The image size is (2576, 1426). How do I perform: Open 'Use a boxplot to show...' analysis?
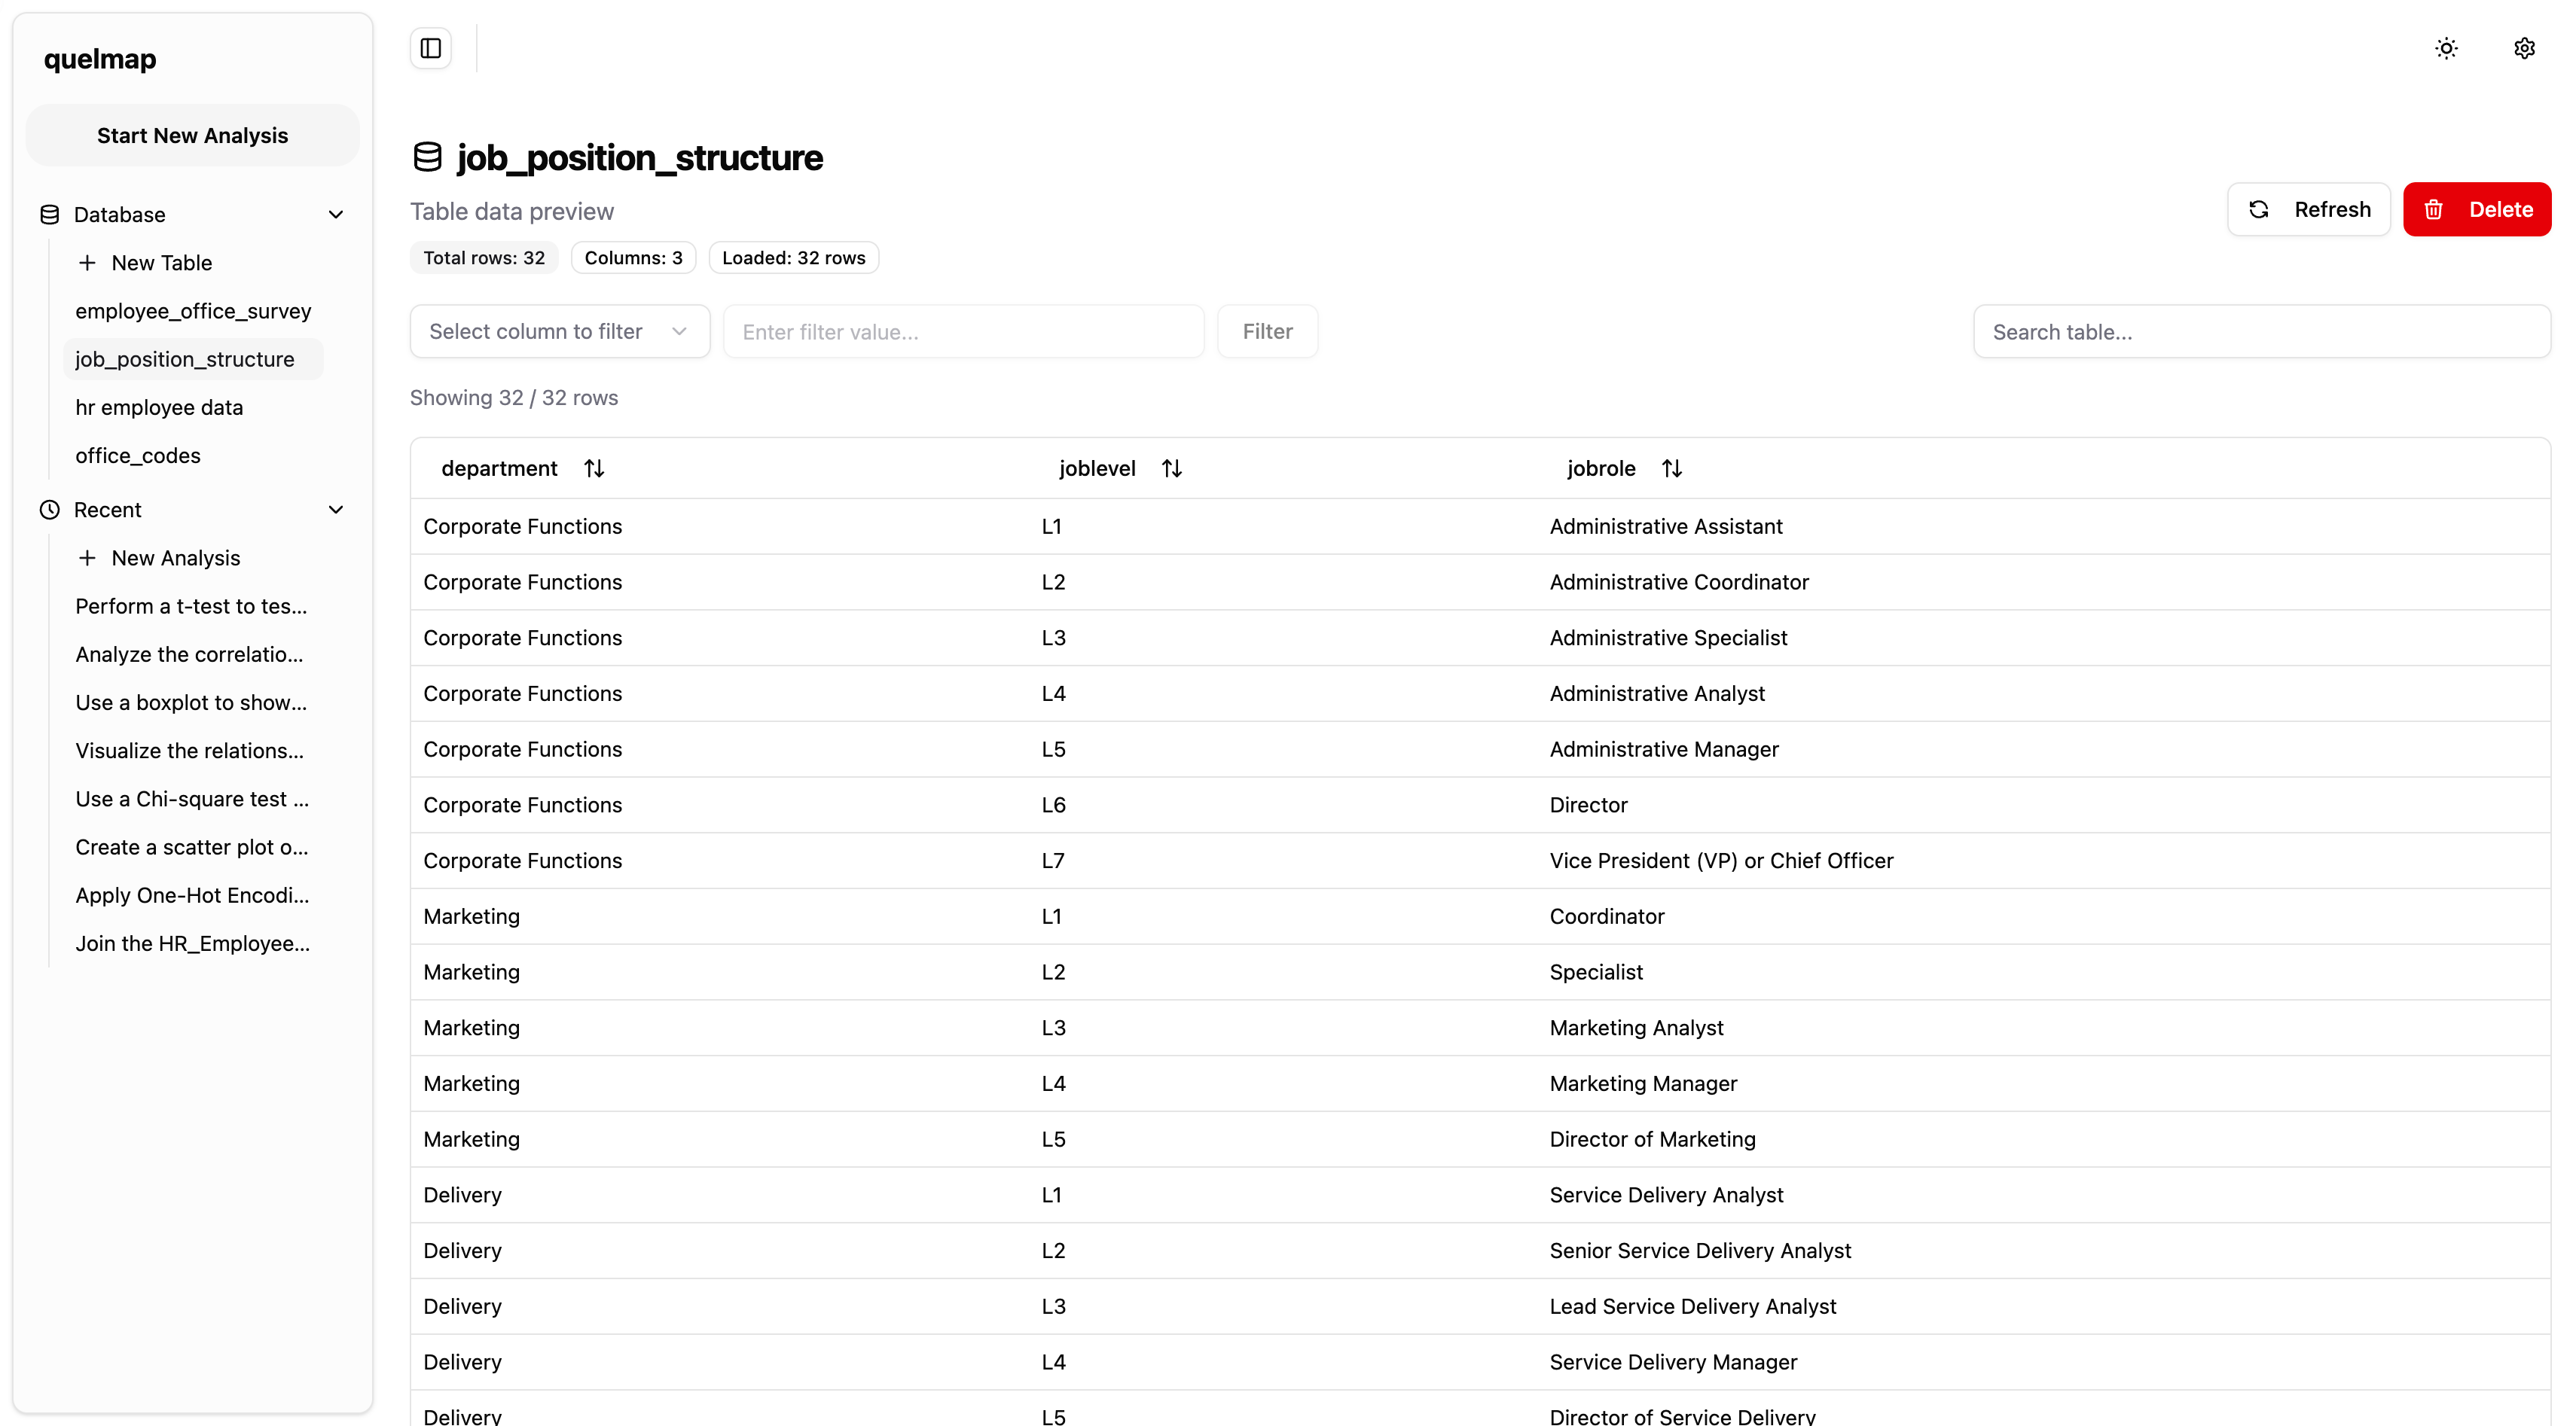coord(193,702)
